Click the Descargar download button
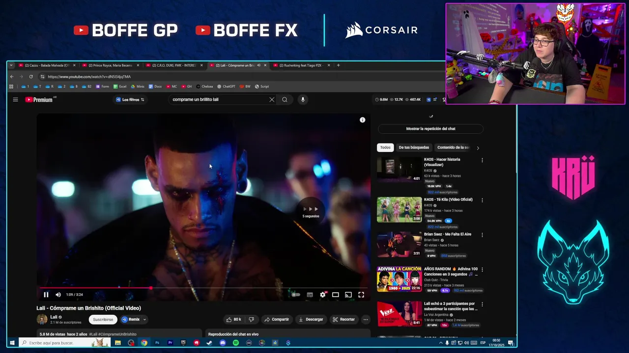Viewport: 629px width, 353px height. pos(311,319)
